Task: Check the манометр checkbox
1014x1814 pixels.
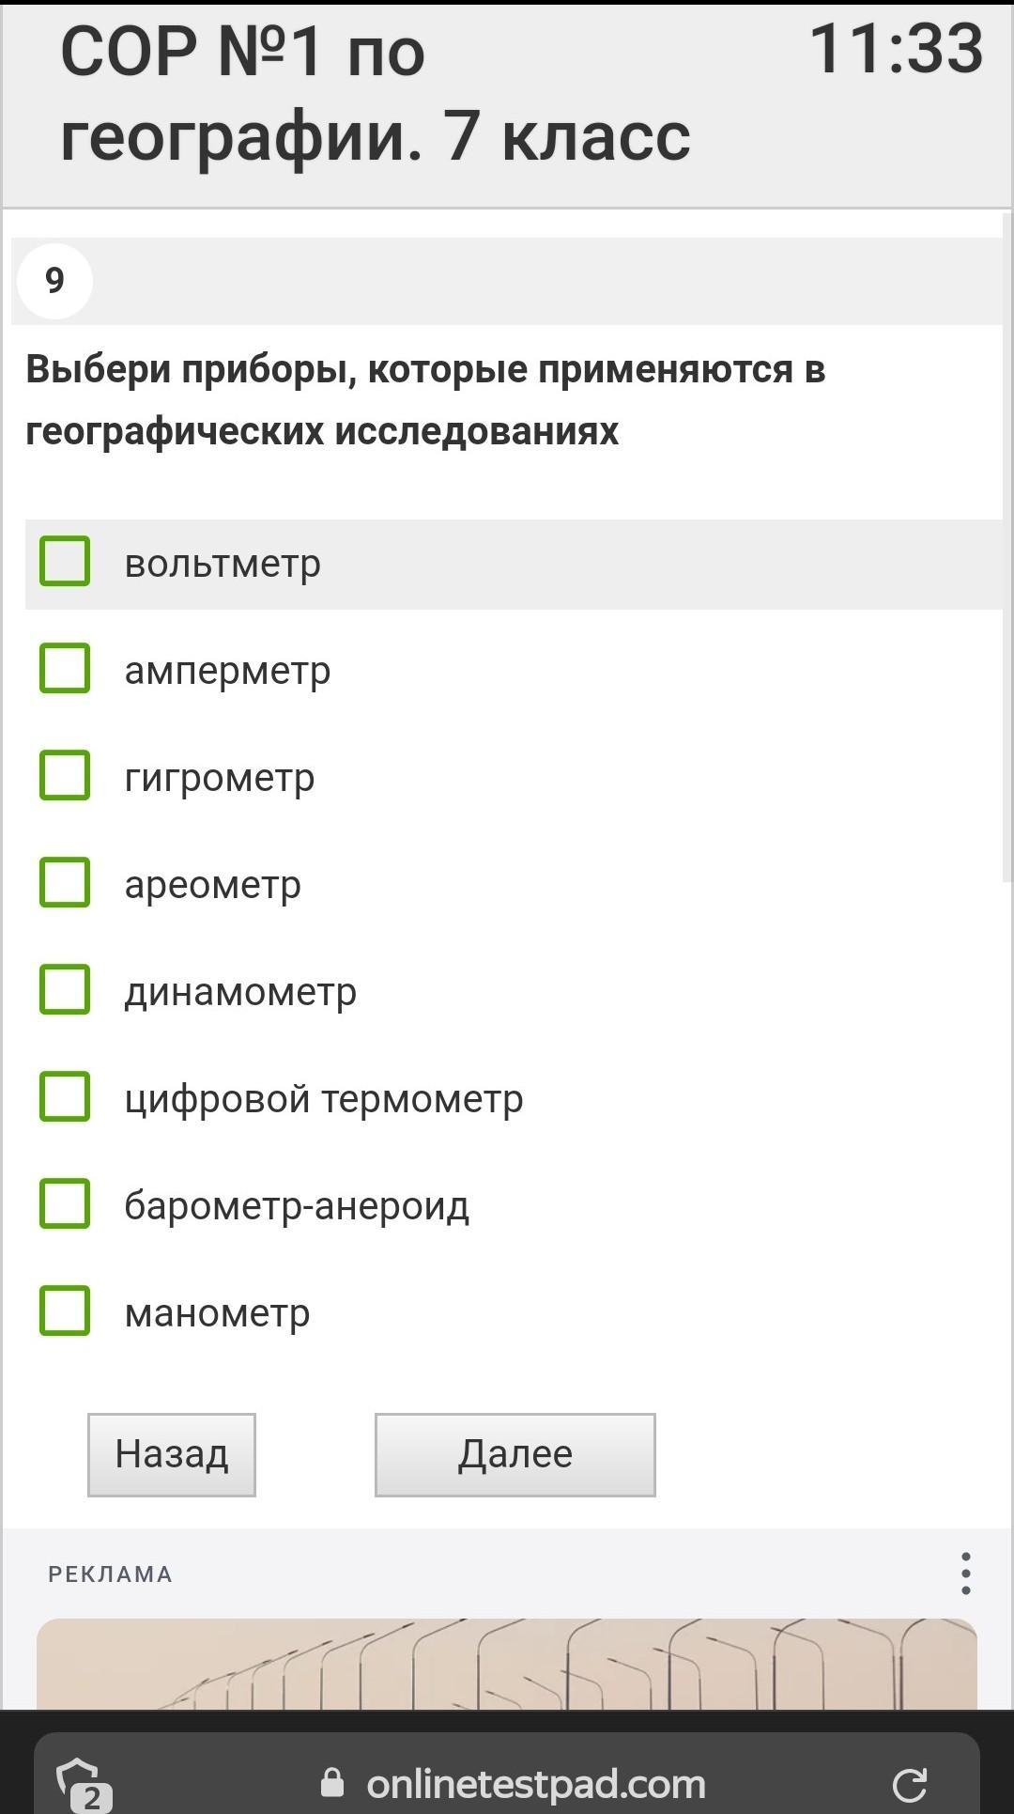Action: (x=65, y=1311)
